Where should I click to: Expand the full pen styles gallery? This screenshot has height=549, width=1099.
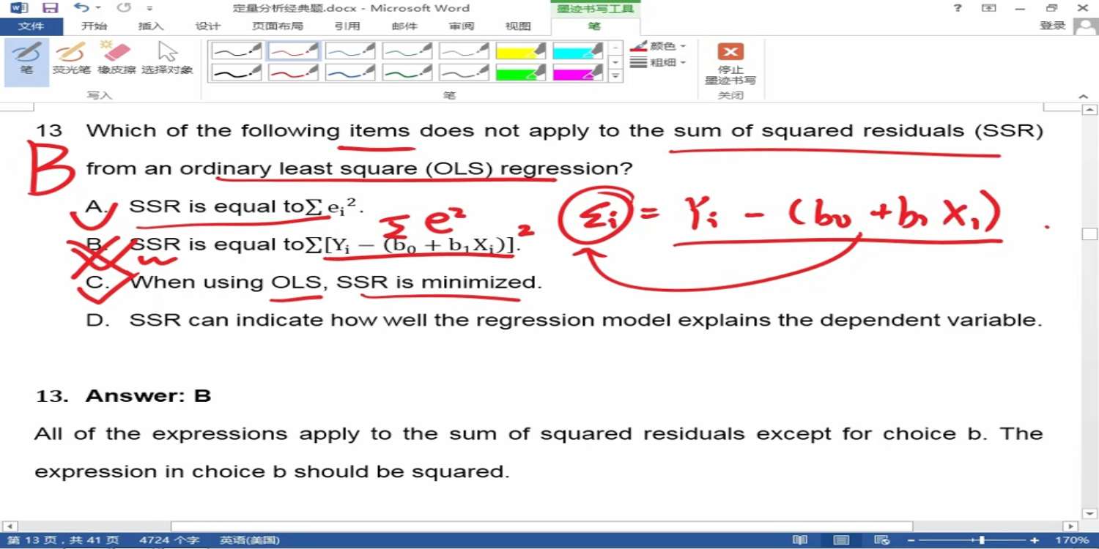click(x=616, y=76)
